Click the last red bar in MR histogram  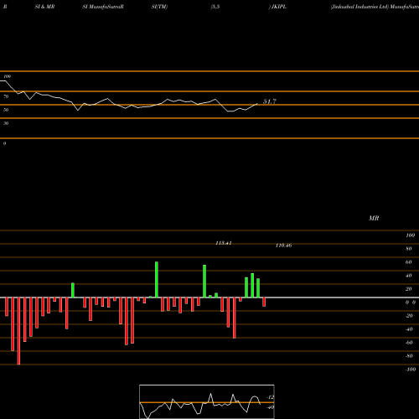click(264, 302)
